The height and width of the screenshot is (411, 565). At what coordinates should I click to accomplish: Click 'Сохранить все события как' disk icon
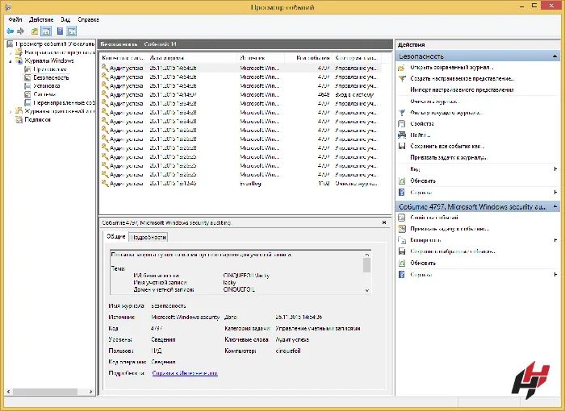[402, 147]
